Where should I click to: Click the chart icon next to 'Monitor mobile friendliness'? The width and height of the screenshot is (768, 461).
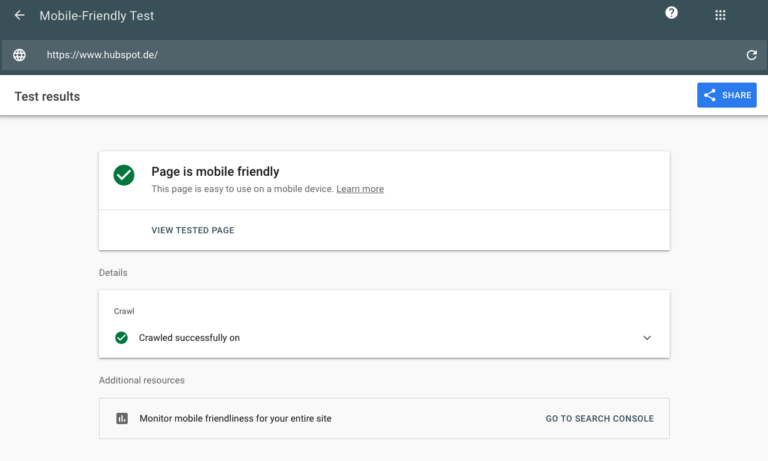coord(122,418)
